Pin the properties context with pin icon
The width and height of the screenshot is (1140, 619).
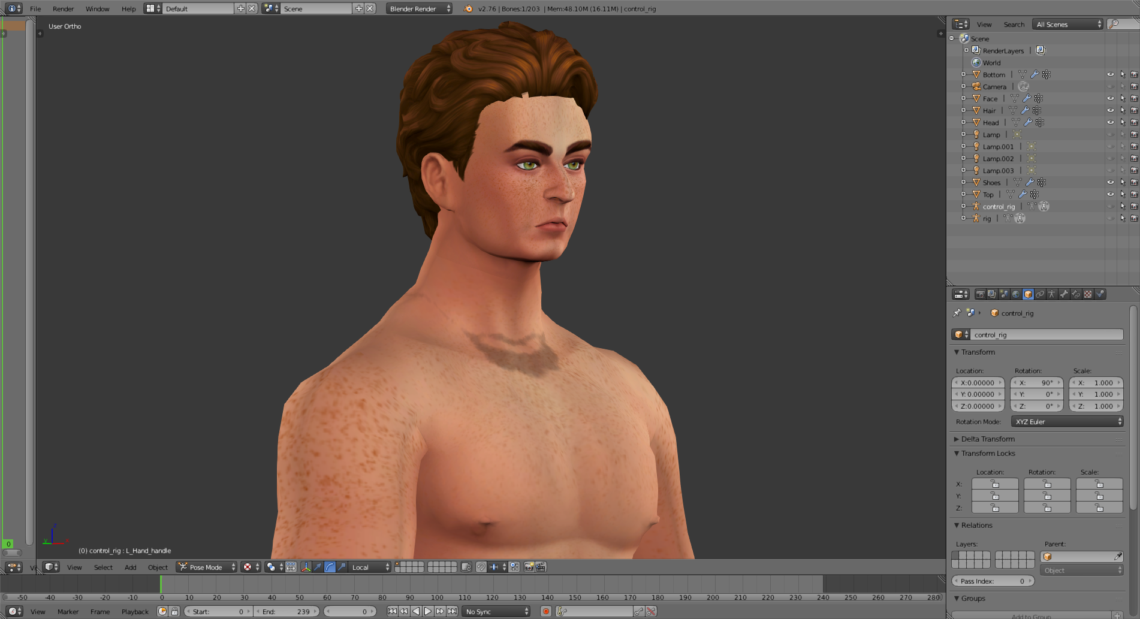pos(957,313)
